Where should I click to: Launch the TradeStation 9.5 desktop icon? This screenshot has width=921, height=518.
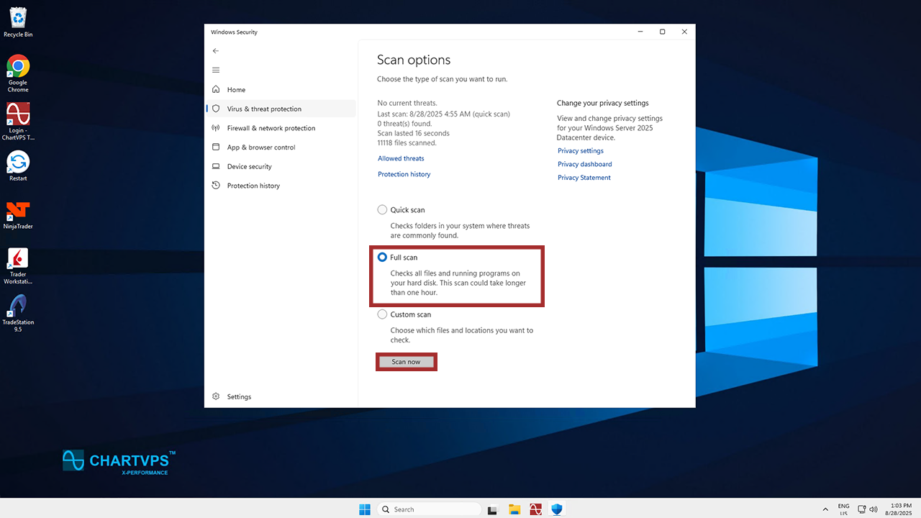pos(18,306)
